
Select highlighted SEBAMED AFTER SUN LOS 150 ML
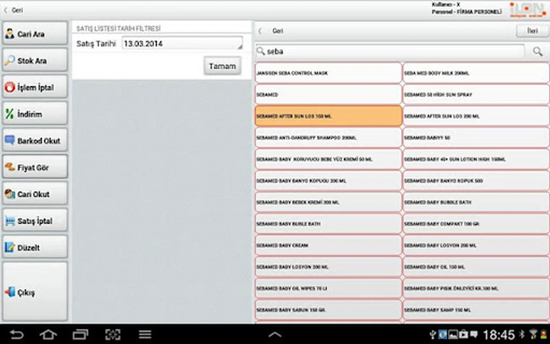pos(328,116)
